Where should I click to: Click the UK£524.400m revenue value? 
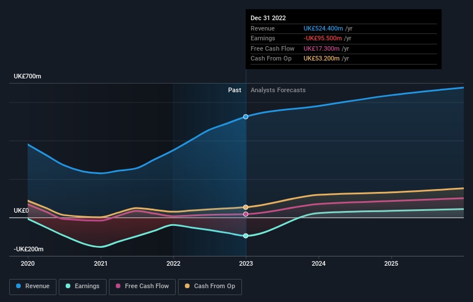[x=323, y=28]
